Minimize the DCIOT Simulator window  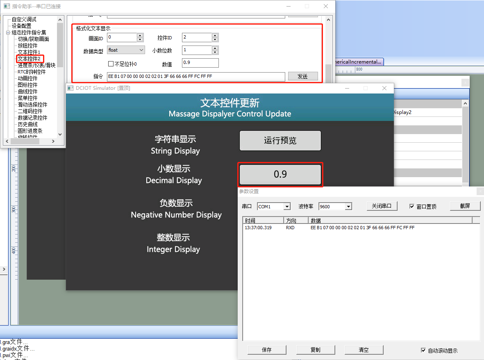click(x=347, y=88)
